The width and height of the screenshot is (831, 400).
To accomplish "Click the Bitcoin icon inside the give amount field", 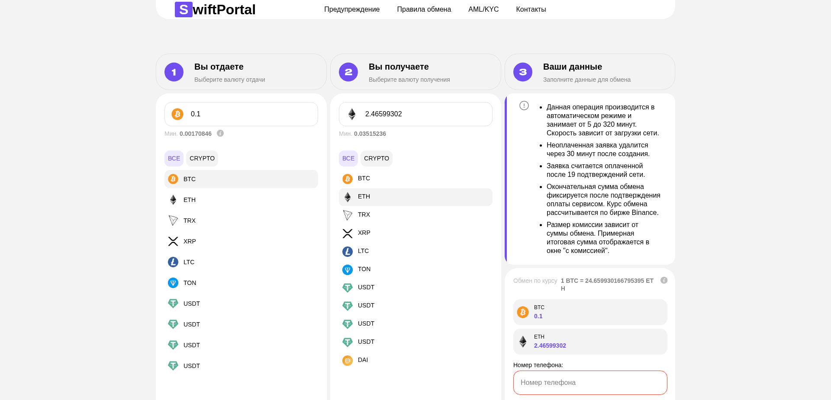I will [x=177, y=114].
